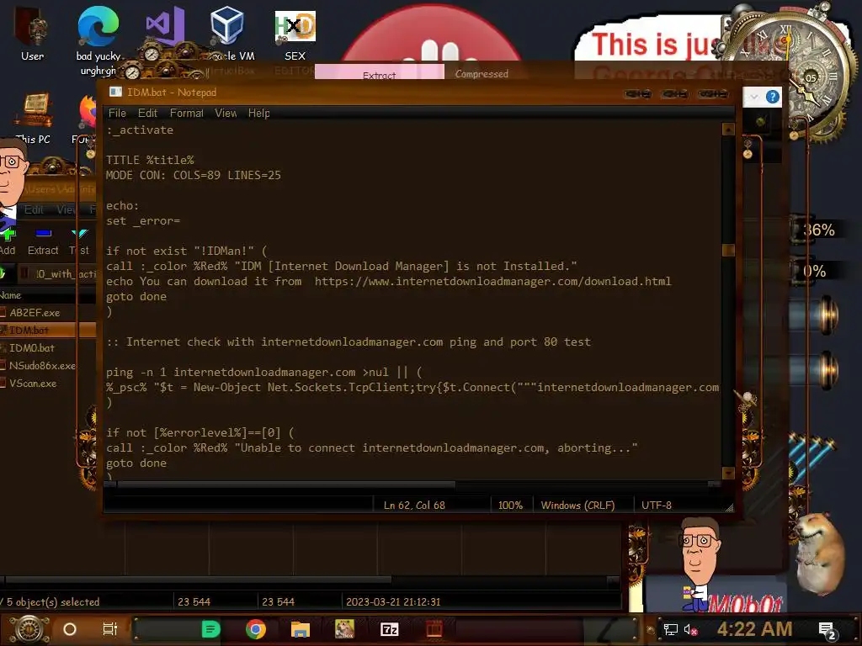Click the Test button in 7-Zip toolbar

tap(79, 241)
